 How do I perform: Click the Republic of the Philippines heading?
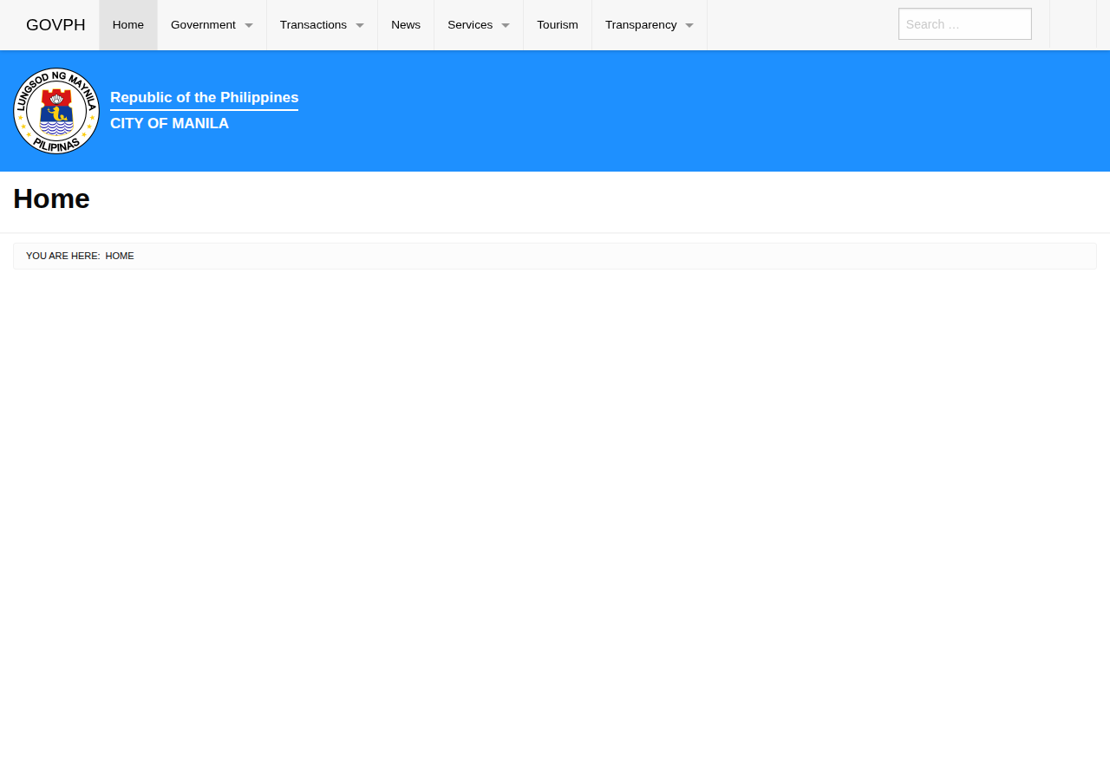coord(205,98)
